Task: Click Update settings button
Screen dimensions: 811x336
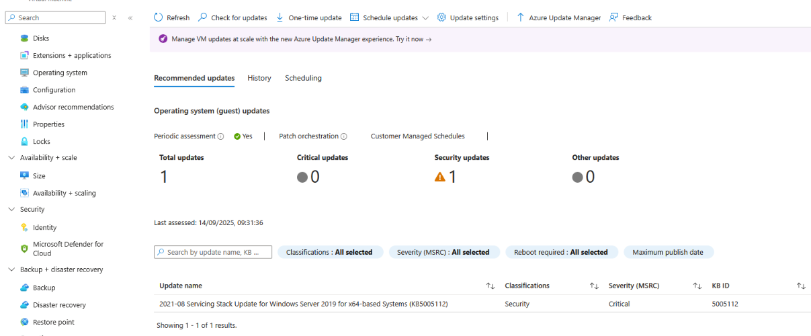Action: tap(467, 18)
